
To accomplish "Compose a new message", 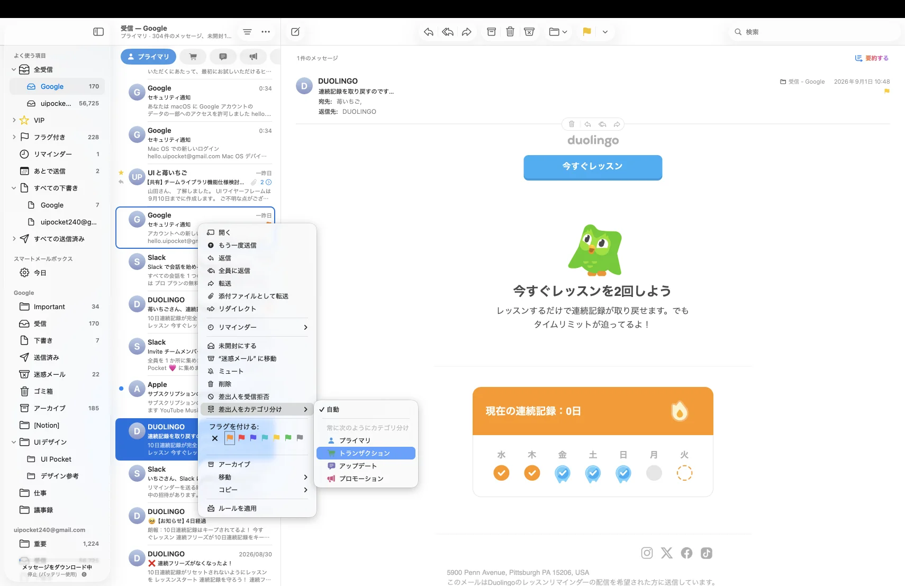I will pos(295,32).
